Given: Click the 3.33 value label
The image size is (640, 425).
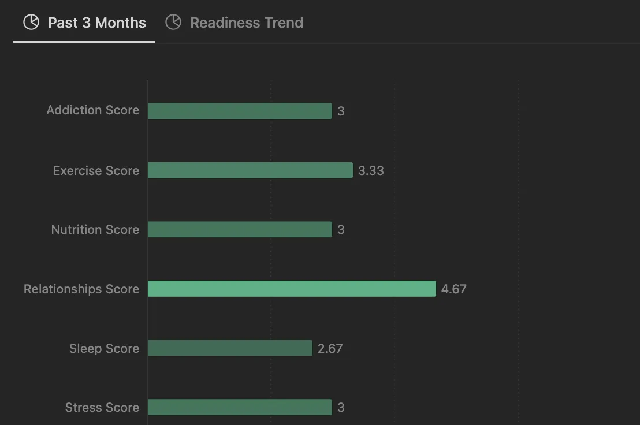Looking at the screenshot, I should pyautogui.click(x=371, y=170).
